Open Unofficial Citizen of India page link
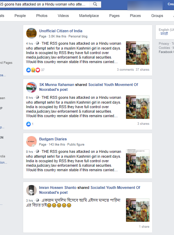Screen dimensions: 174x235 pos(60,31)
